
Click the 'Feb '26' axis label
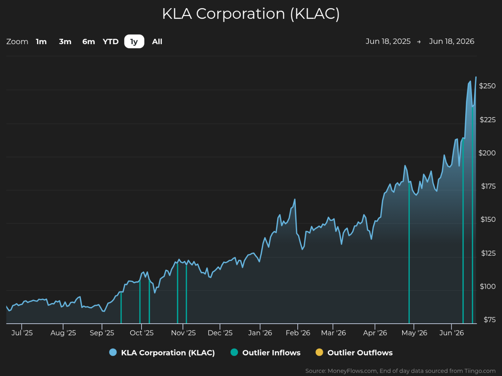[x=298, y=333]
